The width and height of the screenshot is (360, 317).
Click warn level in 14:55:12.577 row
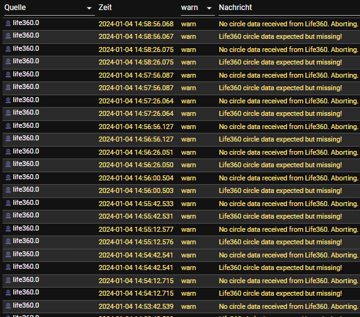188,230
